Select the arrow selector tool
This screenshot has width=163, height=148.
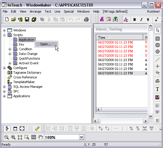[x=158, y=31]
